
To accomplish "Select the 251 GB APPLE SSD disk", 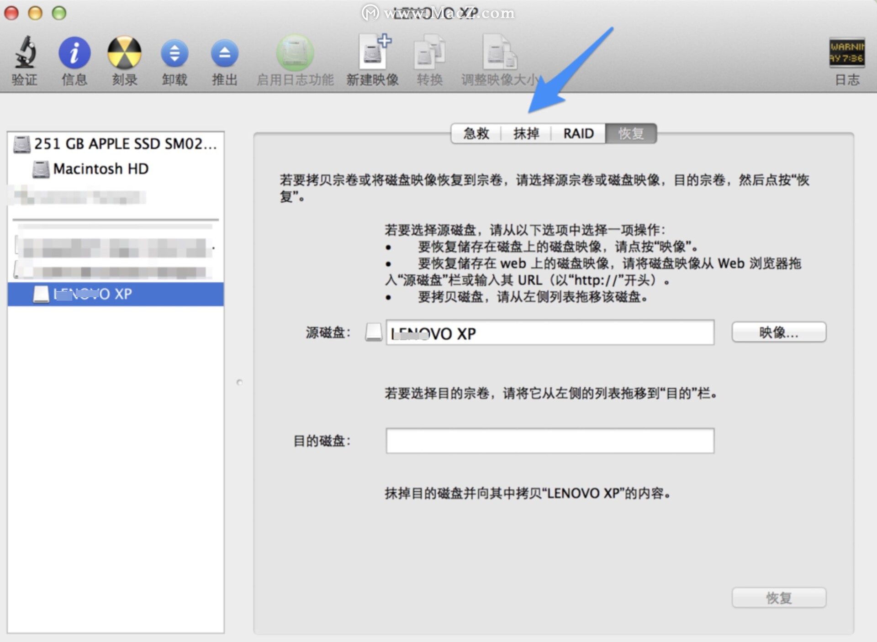I will pyautogui.click(x=116, y=144).
